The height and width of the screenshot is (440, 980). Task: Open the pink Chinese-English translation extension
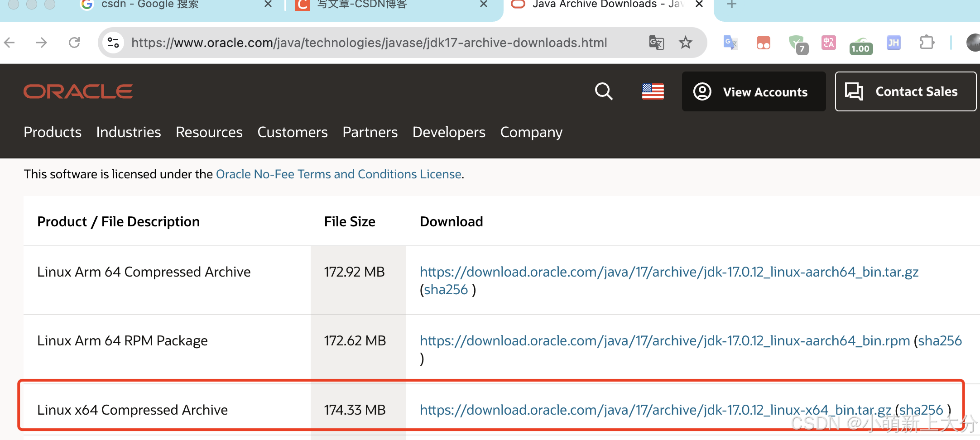(829, 43)
